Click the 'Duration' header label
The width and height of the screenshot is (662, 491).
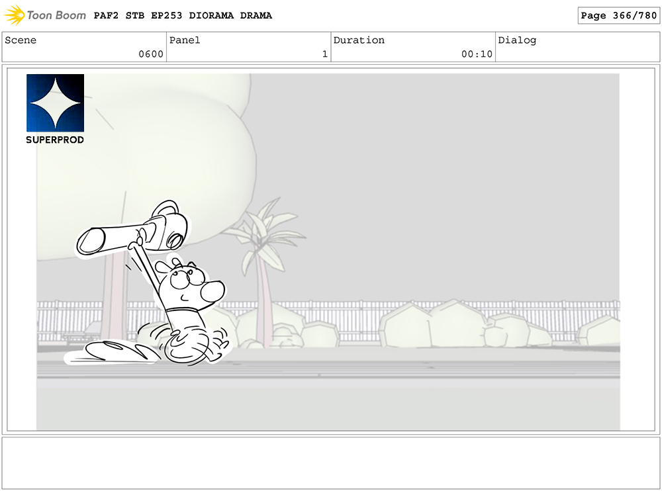359,40
